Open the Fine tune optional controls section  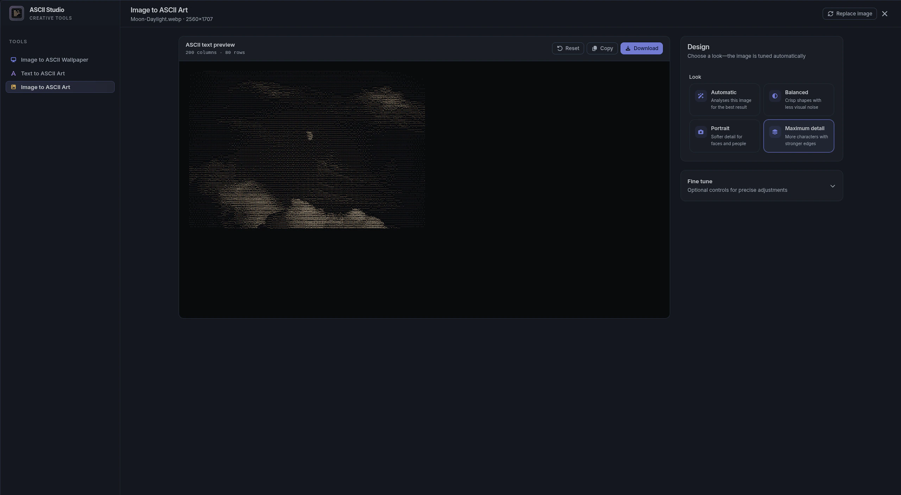click(x=761, y=186)
